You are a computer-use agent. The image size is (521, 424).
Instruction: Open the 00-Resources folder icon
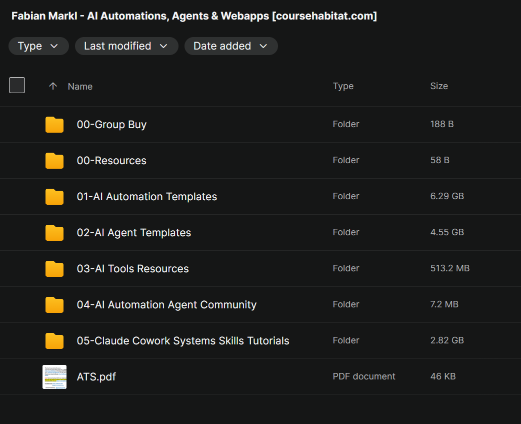[54, 161]
